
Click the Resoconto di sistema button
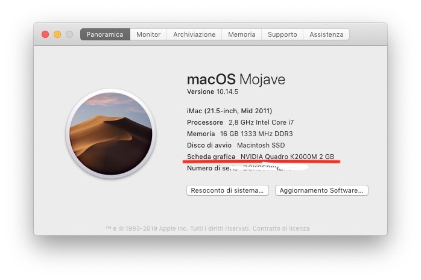pyautogui.click(x=227, y=190)
